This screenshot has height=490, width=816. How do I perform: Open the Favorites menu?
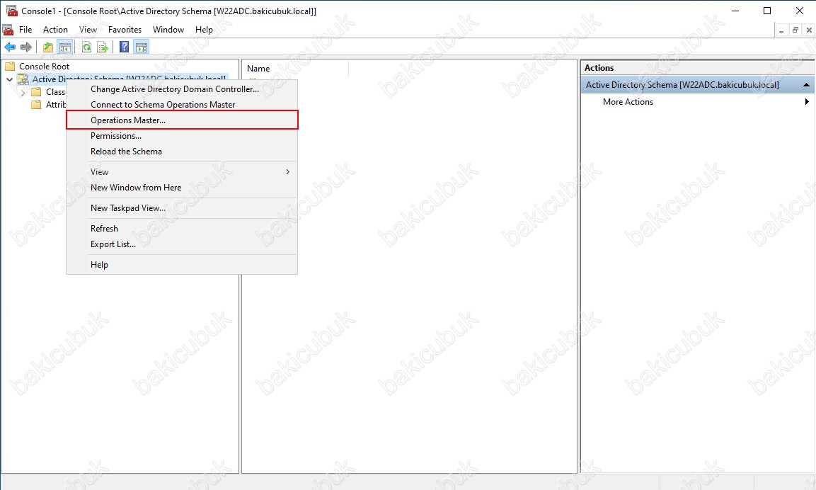coord(125,30)
